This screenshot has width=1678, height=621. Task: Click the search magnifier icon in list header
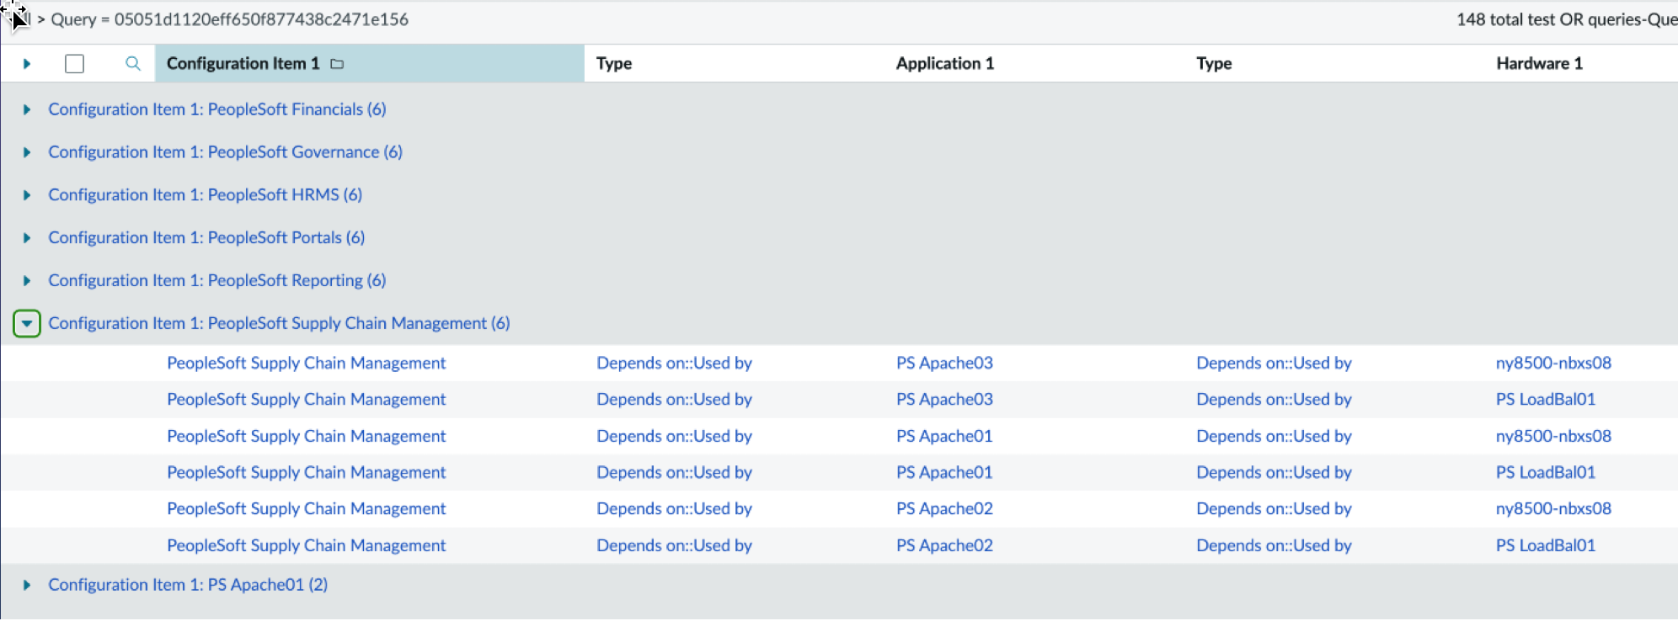click(x=132, y=63)
